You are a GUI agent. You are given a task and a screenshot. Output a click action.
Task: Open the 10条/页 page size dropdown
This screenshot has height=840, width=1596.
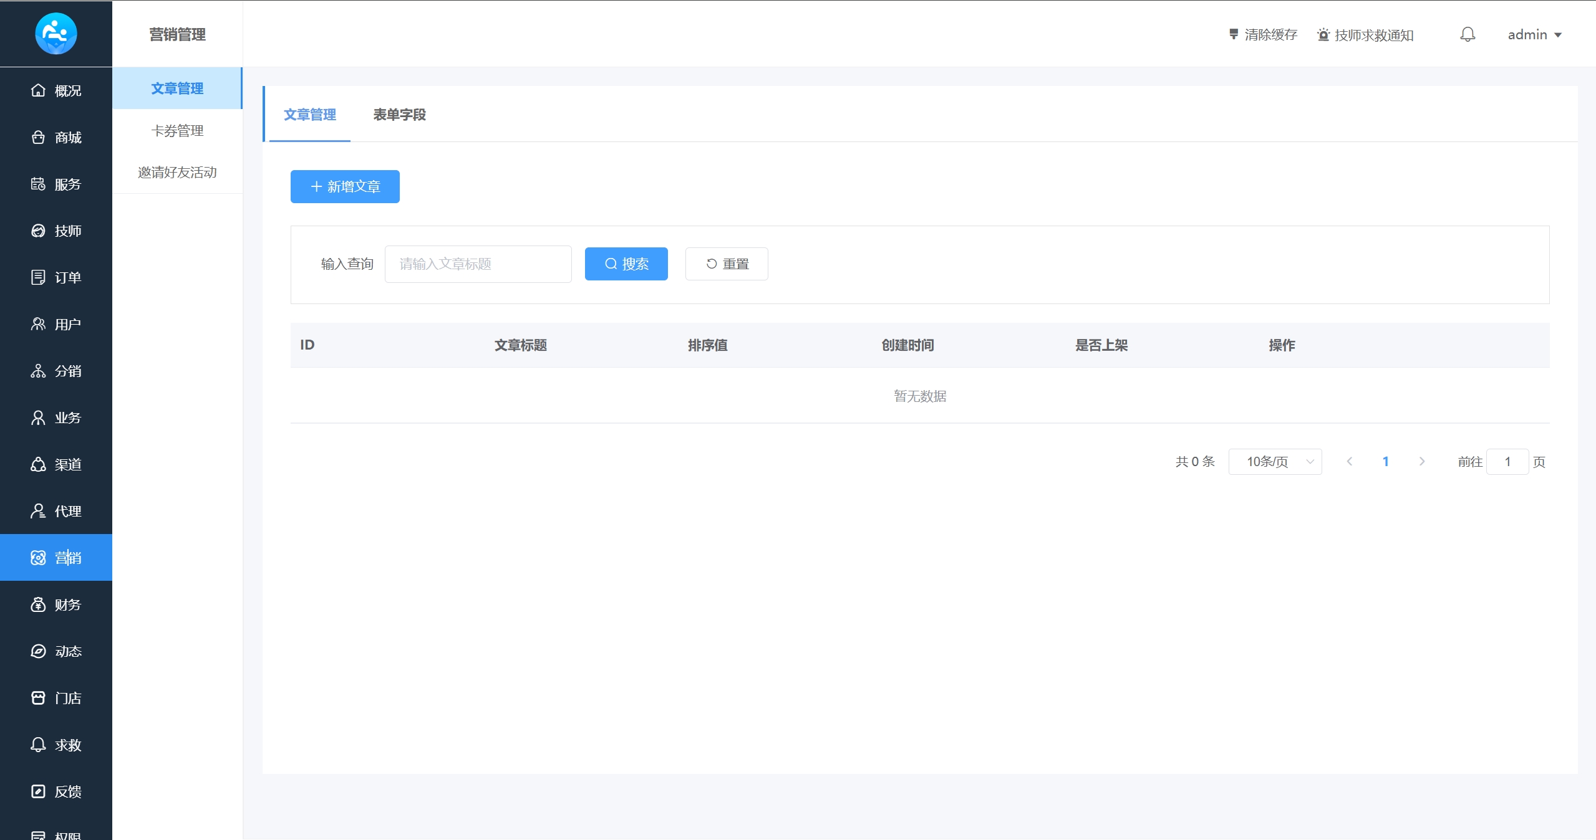click(x=1275, y=462)
